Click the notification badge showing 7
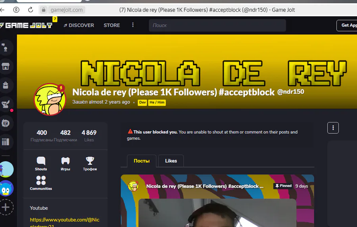The width and height of the screenshot is (357, 227). pyautogui.click(x=55, y=19)
